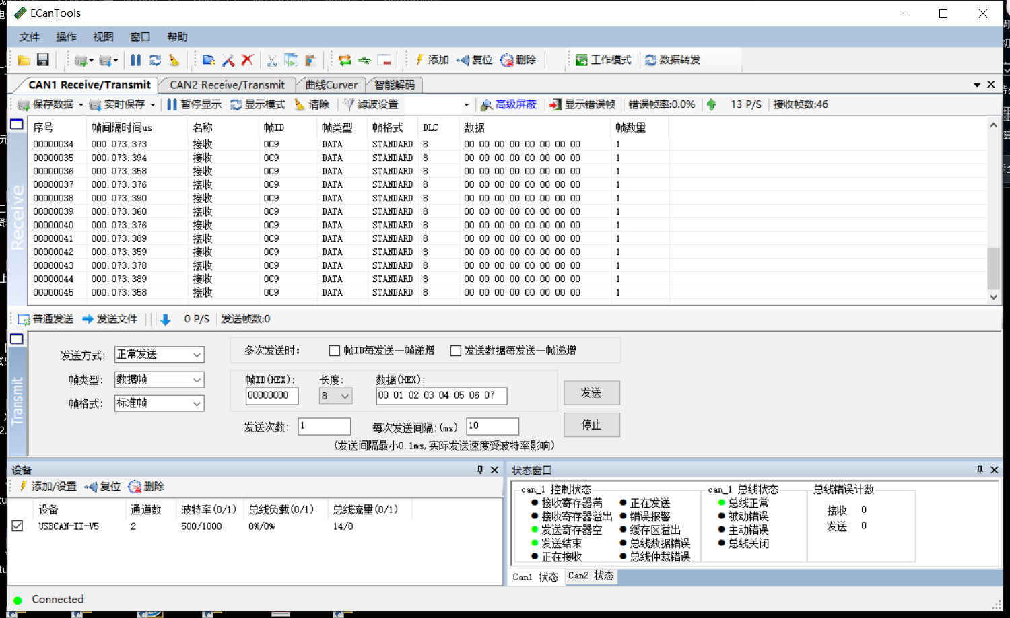
Task: Click the white window with red bar icon
Action: [x=384, y=60]
